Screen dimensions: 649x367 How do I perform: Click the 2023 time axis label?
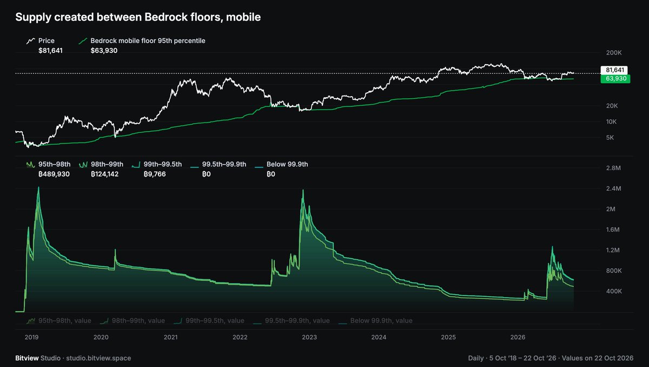(x=309, y=337)
